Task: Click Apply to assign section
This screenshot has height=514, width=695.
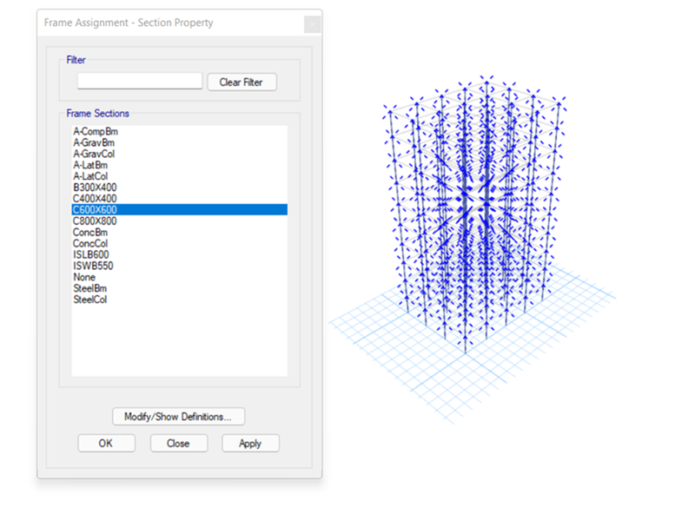Action: click(x=250, y=443)
